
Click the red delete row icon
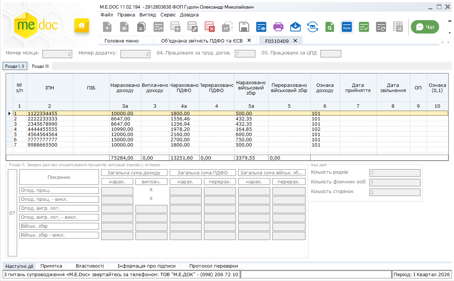[210, 27]
